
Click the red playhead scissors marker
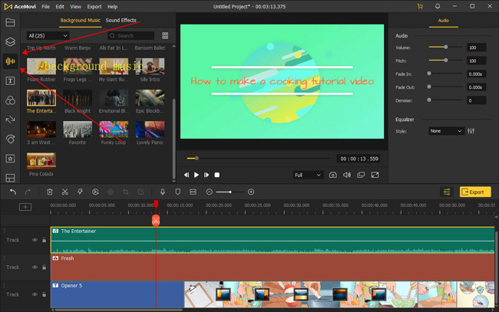pos(156,220)
